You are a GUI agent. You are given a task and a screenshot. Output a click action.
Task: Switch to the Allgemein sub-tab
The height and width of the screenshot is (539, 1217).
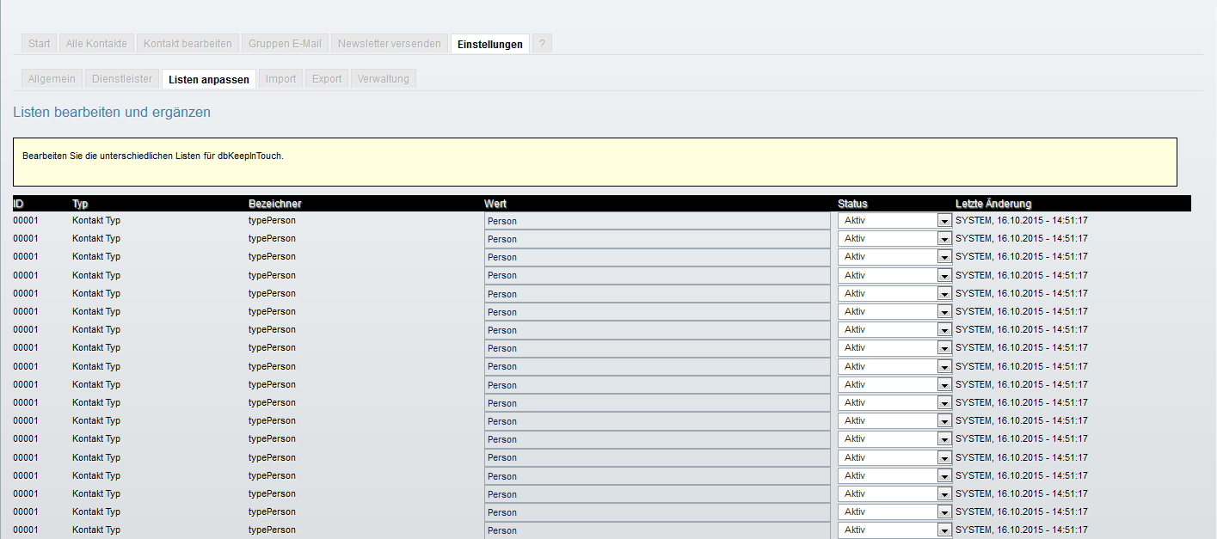point(52,79)
